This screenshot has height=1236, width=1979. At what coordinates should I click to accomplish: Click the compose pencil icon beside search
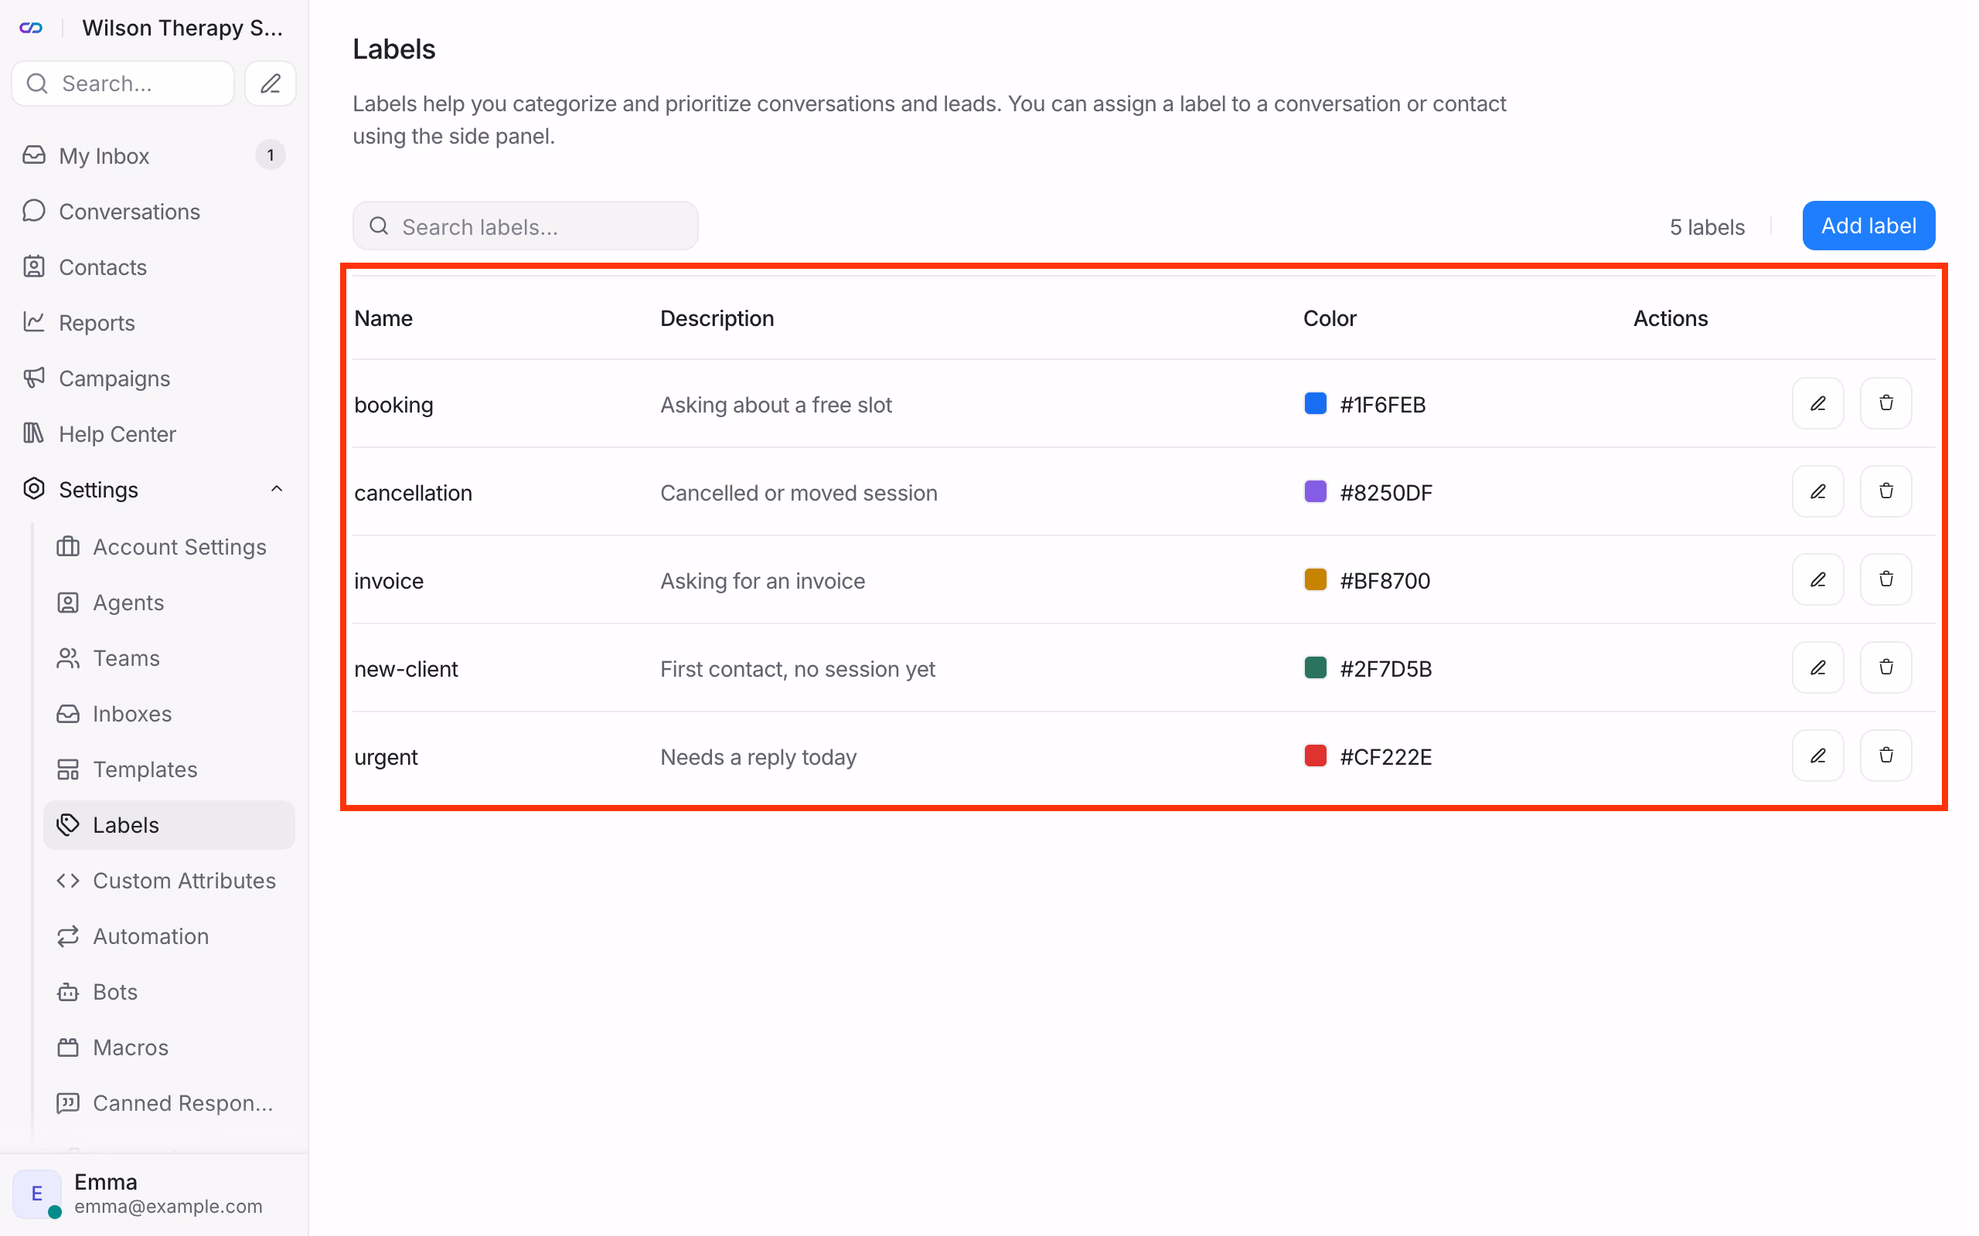[x=270, y=83]
